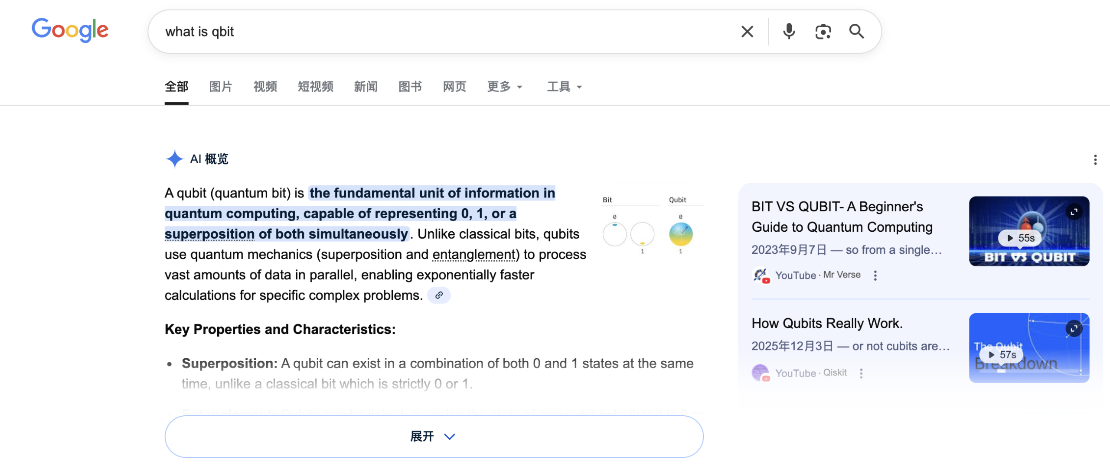Image resolution: width=1110 pixels, height=466 pixels.
Task: Open the three-dot menu beside Mr Verse
Action: (875, 275)
